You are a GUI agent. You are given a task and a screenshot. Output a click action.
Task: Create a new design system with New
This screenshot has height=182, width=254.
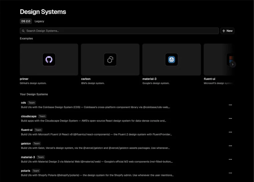(227, 31)
